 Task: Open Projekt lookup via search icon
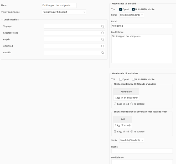click(x=102, y=39)
